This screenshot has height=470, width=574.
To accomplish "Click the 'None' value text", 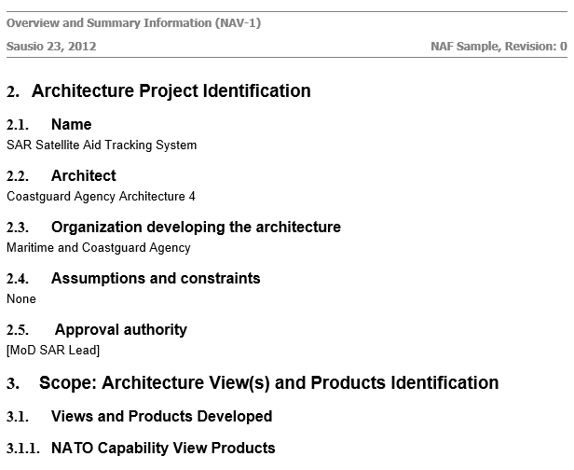I will coord(21,299).
